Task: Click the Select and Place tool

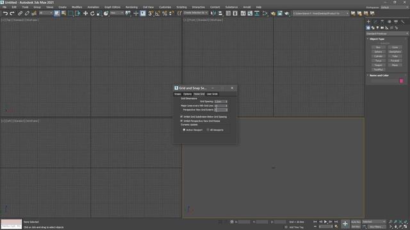Action: 106,13
